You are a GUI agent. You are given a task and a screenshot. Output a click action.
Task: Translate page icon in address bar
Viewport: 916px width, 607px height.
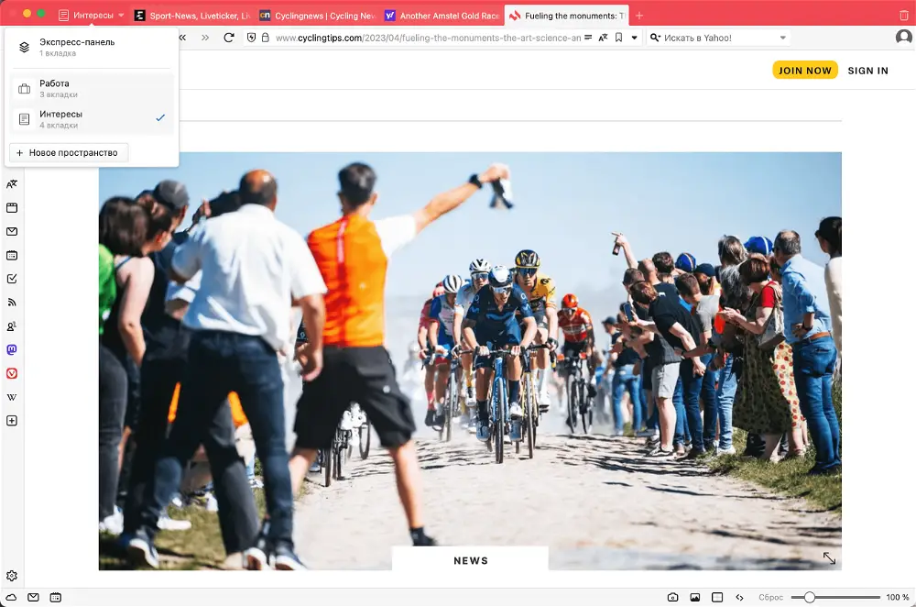point(604,38)
